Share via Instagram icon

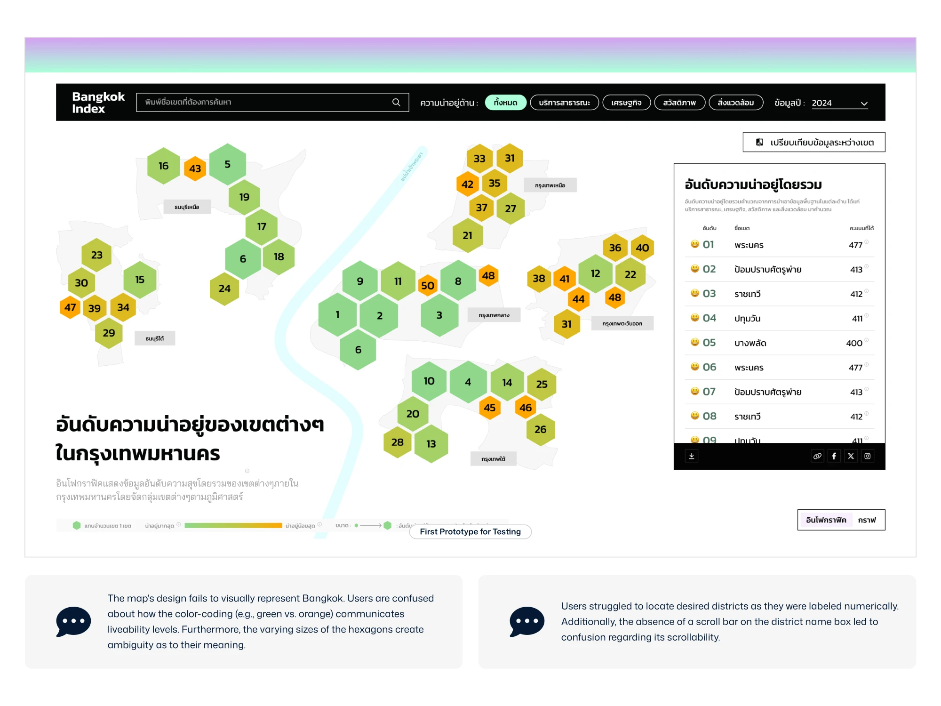click(x=868, y=456)
